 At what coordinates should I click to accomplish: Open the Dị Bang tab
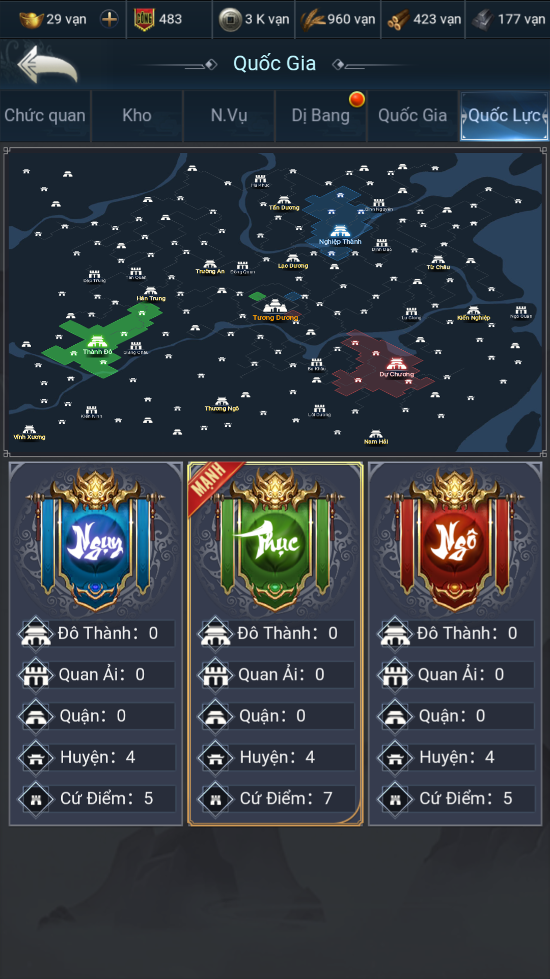pos(321,116)
